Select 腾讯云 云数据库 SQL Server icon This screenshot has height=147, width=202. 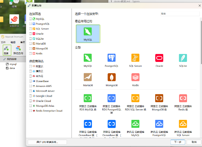tap(183, 124)
